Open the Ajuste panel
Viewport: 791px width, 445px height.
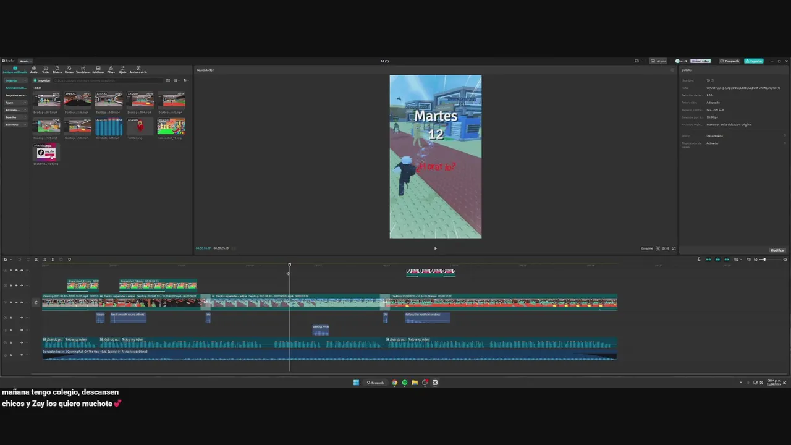[122, 69]
